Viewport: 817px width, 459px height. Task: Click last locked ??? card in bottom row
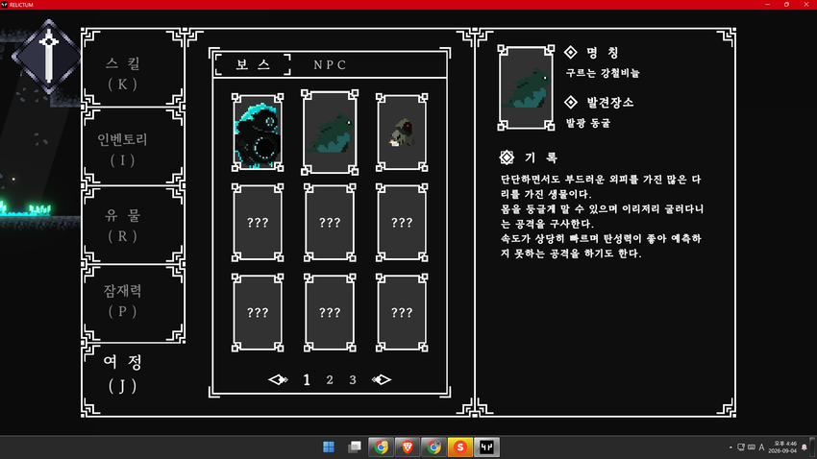402,313
